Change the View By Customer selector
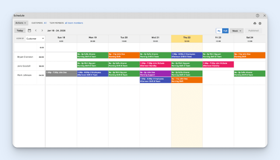 tap(35, 39)
